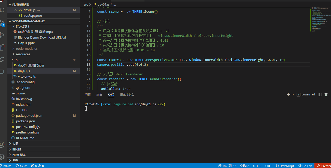331x168 pixels.
Task: Collapse the 图文资料 folder
Action: coord(44,26)
